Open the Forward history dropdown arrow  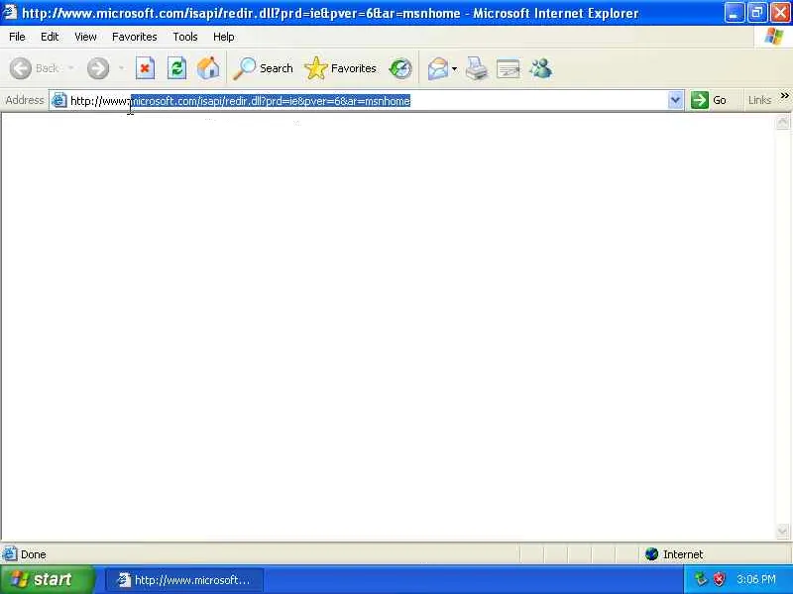(121, 68)
